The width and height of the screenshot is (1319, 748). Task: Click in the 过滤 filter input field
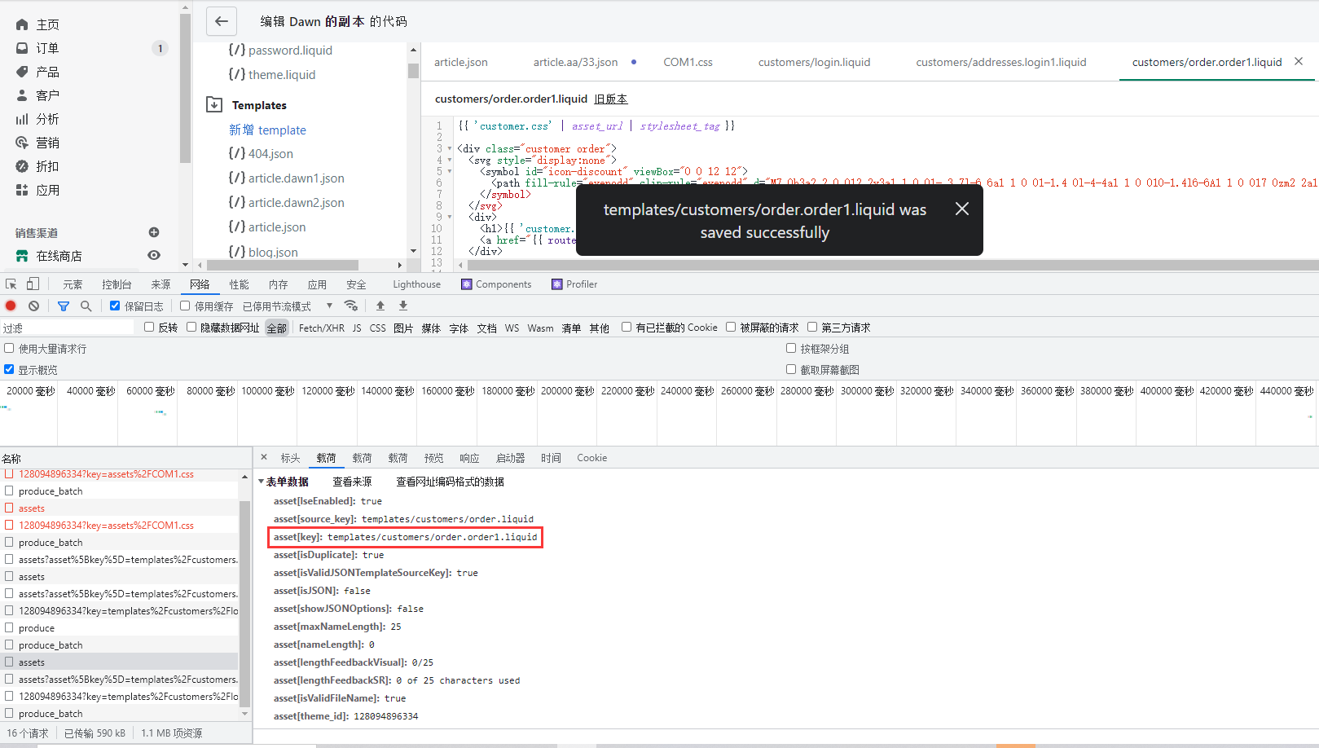tap(69, 328)
